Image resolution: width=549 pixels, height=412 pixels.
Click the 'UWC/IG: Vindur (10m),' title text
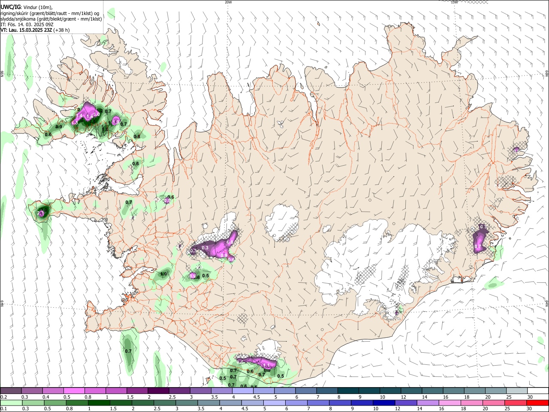27,7
